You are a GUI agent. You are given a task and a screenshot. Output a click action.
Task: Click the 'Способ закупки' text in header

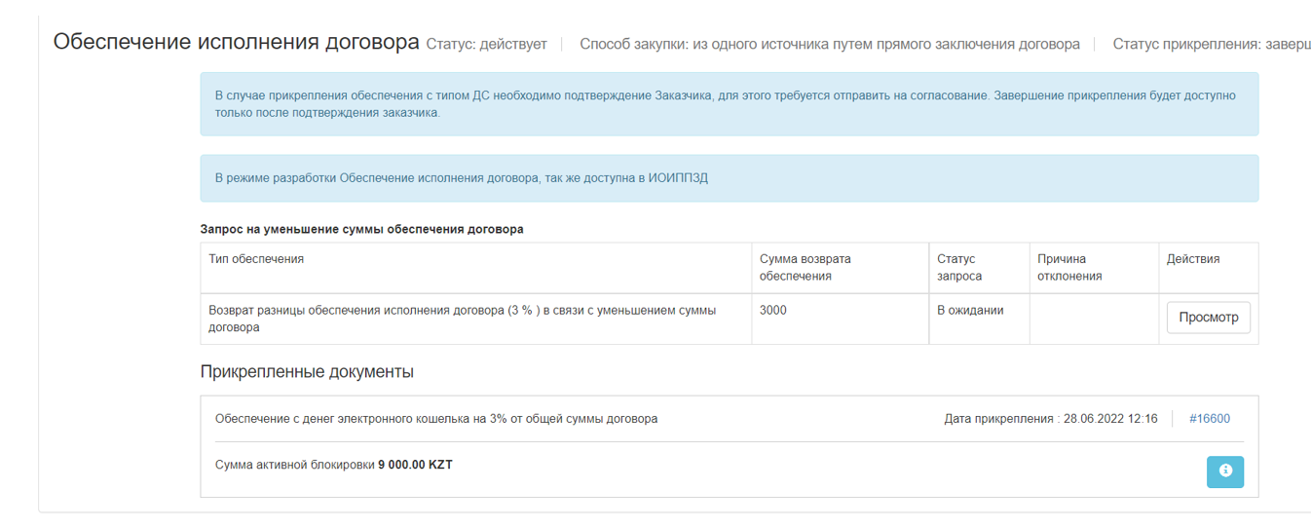pyautogui.click(x=829, y=45)
